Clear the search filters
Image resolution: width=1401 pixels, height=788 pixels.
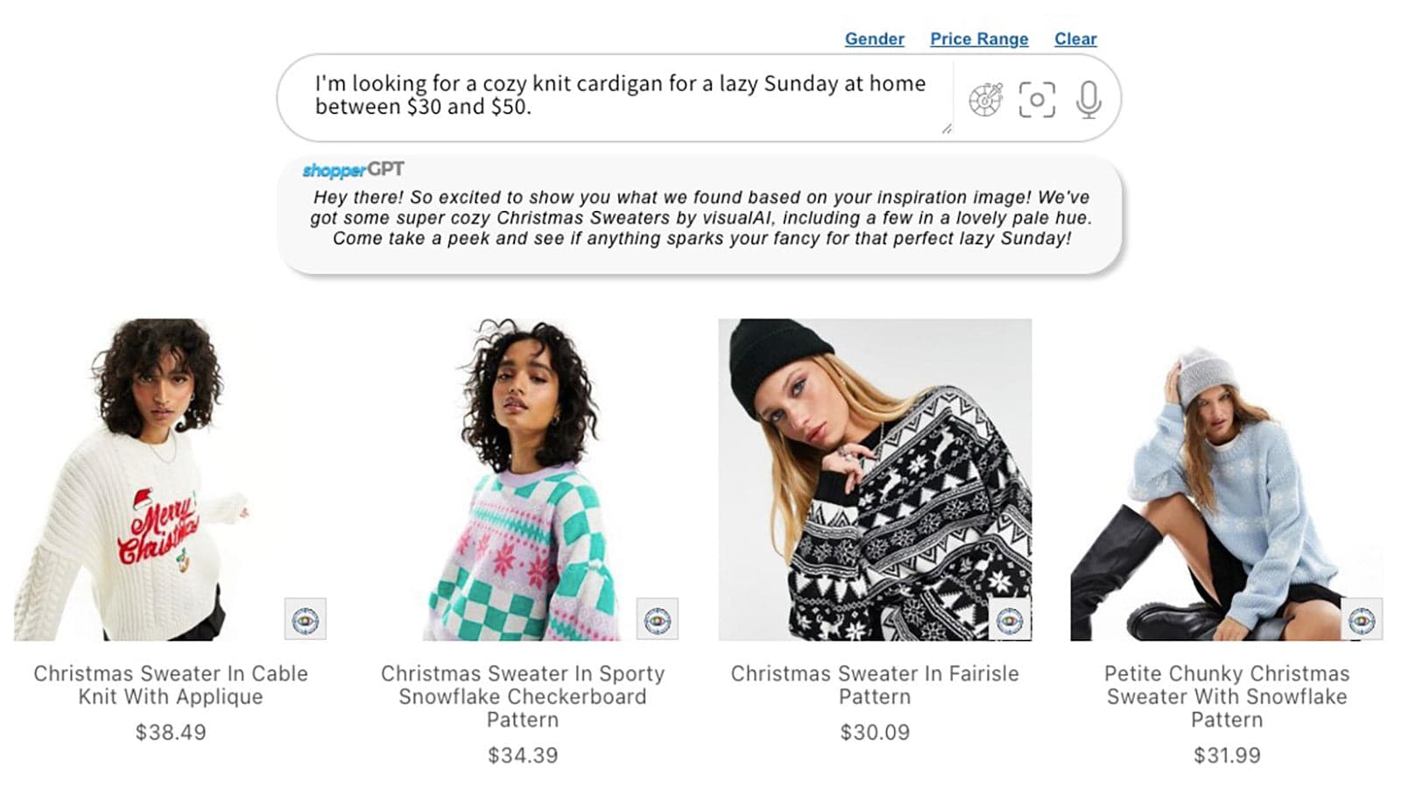[x=1075, y=39]
